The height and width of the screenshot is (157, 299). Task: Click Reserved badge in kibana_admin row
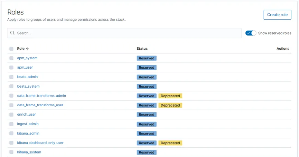pos(147,134)
